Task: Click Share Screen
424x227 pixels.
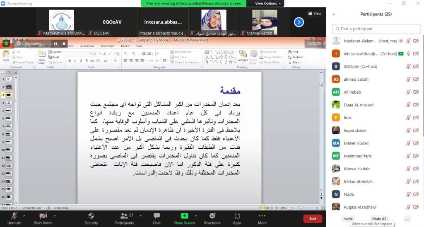Action: (x=184, y=218)
